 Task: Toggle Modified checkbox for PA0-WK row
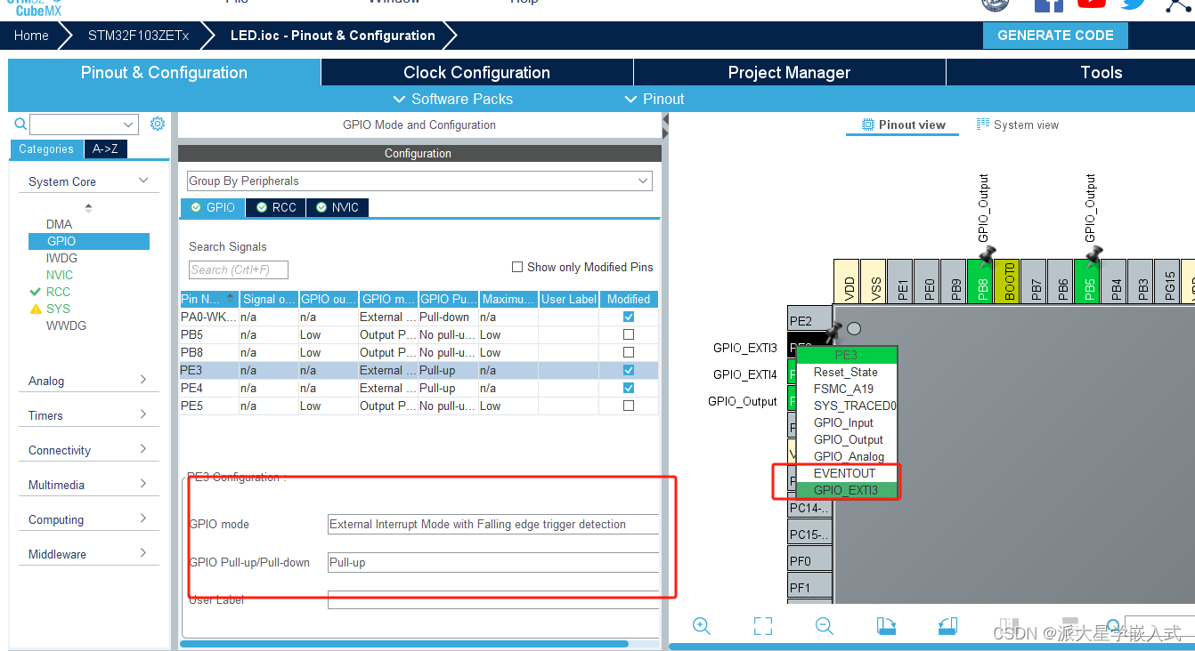pyautogui.click(x=629, y=317)
